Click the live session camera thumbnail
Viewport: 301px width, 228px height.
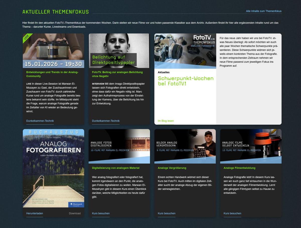53,50
